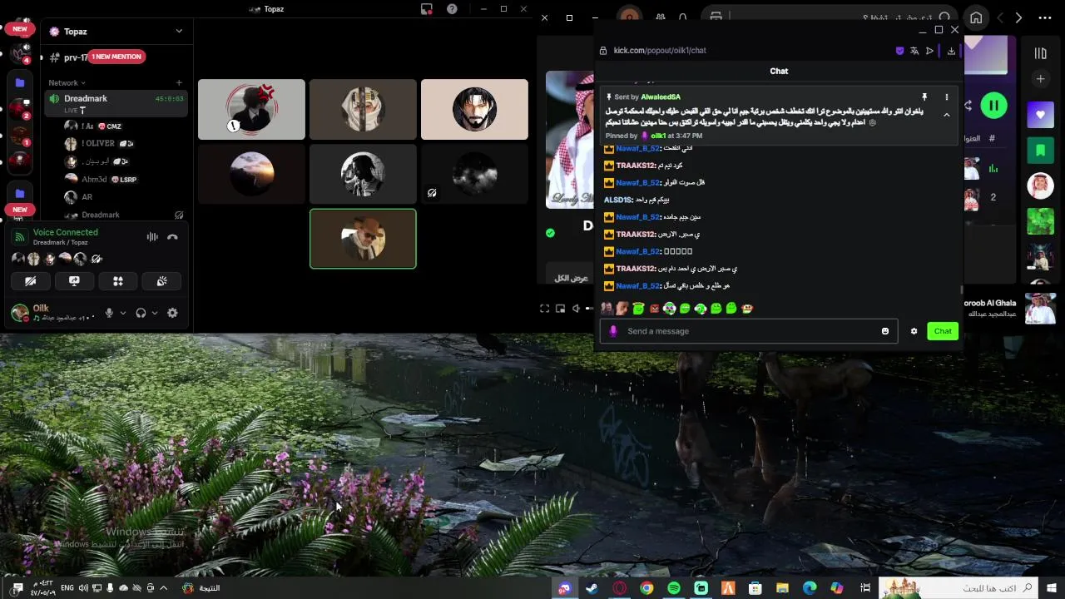
Task: Open Google Chrome from the taskbar
Action: click(x=646, y=588)
